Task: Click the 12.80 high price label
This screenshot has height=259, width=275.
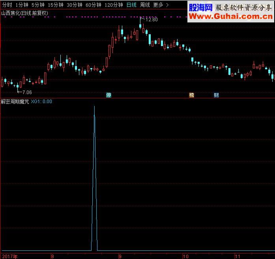Action: pyautogui.click(x=152, y=19)
